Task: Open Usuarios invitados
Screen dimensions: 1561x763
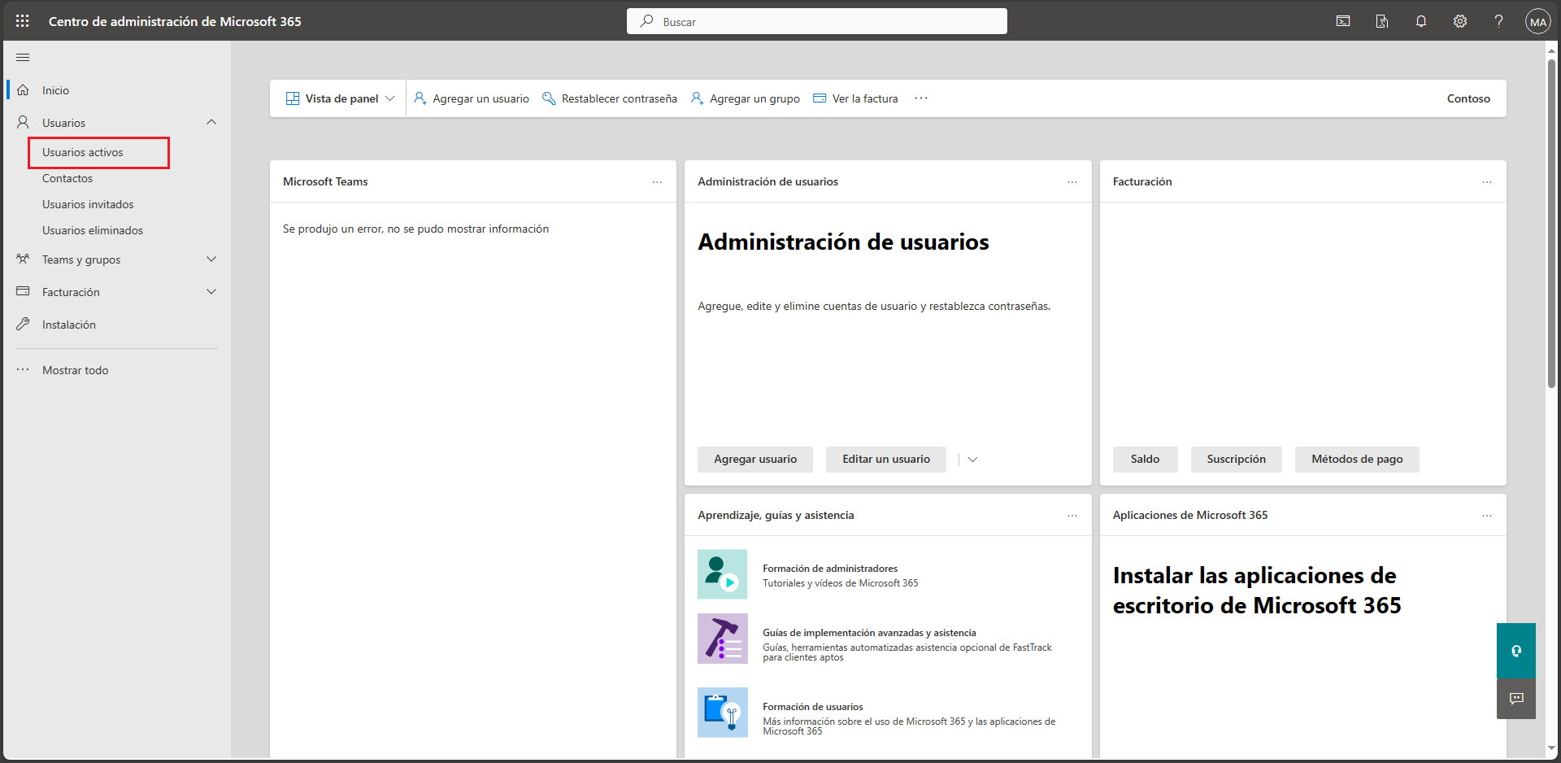Action: pyautogui.click(x=88, y=204)
